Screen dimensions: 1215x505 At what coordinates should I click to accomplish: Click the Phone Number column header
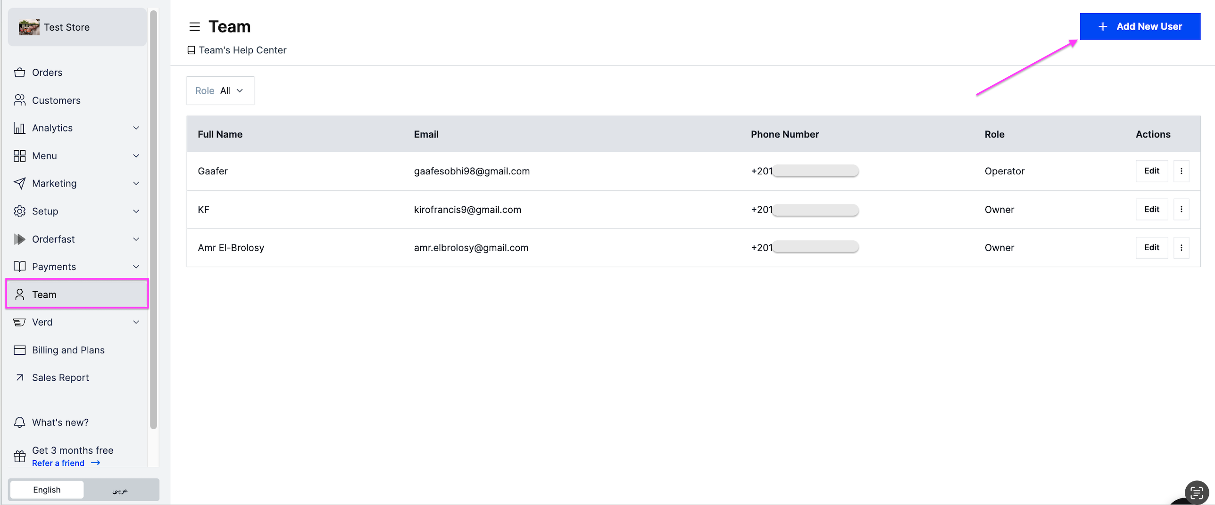(x=784, y=134)
